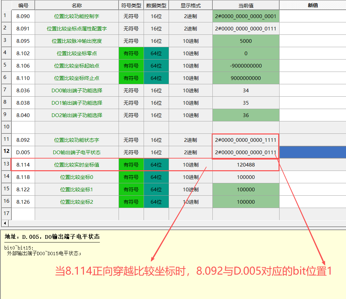This screenshot has width=346, height=299.
Task: Click current value 5000
Action: point(246,41)
